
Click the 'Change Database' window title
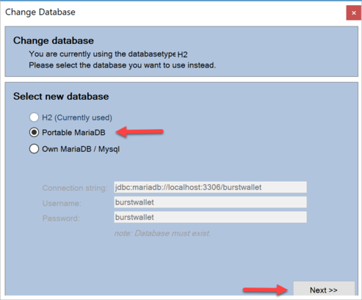click(40, 12)
